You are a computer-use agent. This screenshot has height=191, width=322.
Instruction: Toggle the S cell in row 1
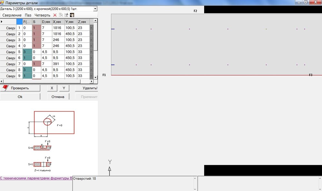(37, 28)
